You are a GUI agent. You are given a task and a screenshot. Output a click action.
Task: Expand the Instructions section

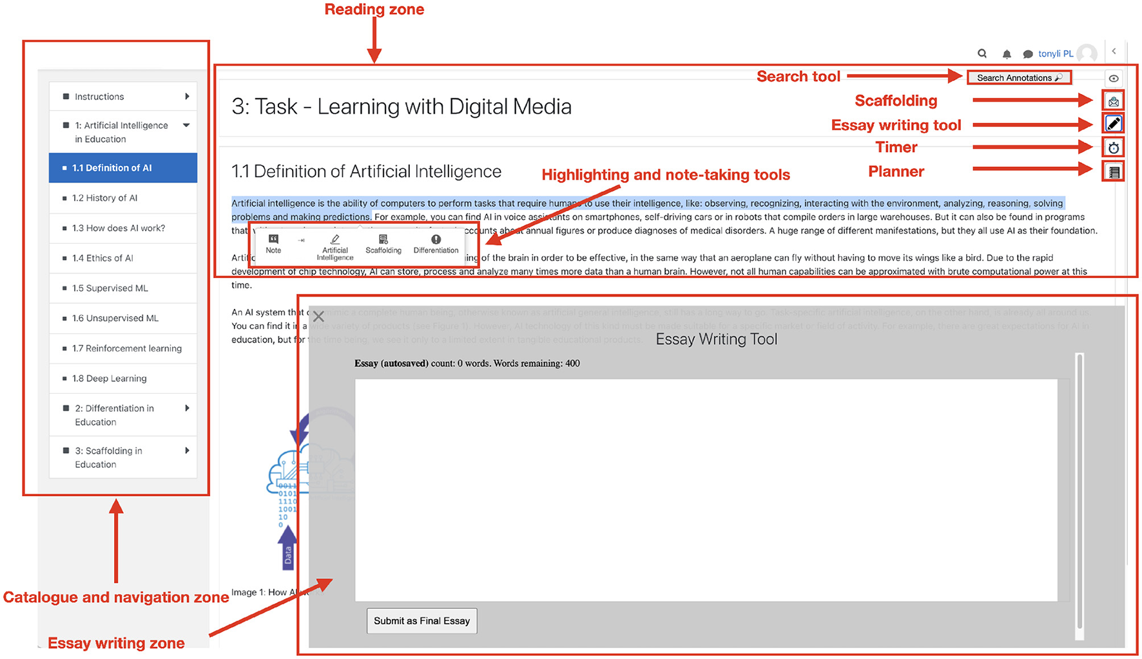[x=187, y=97]
